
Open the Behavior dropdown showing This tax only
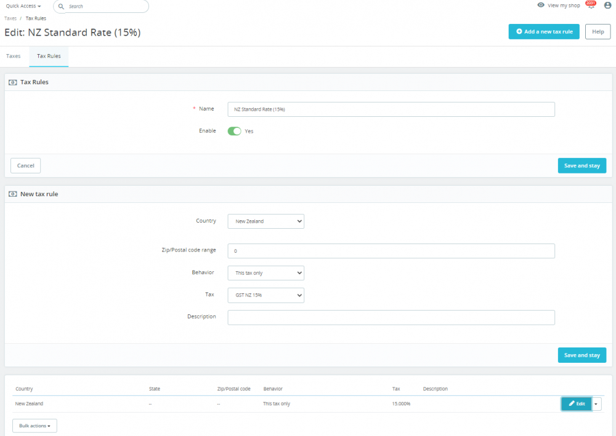tap(265, 273)
